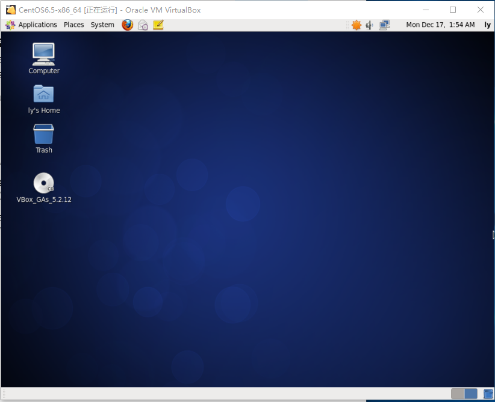Image resolution: width=495 pixels, height=402 pixels.
Task: Open the trash applet in bottom panel
Action: pyautogui.click(x=488, y=394)
